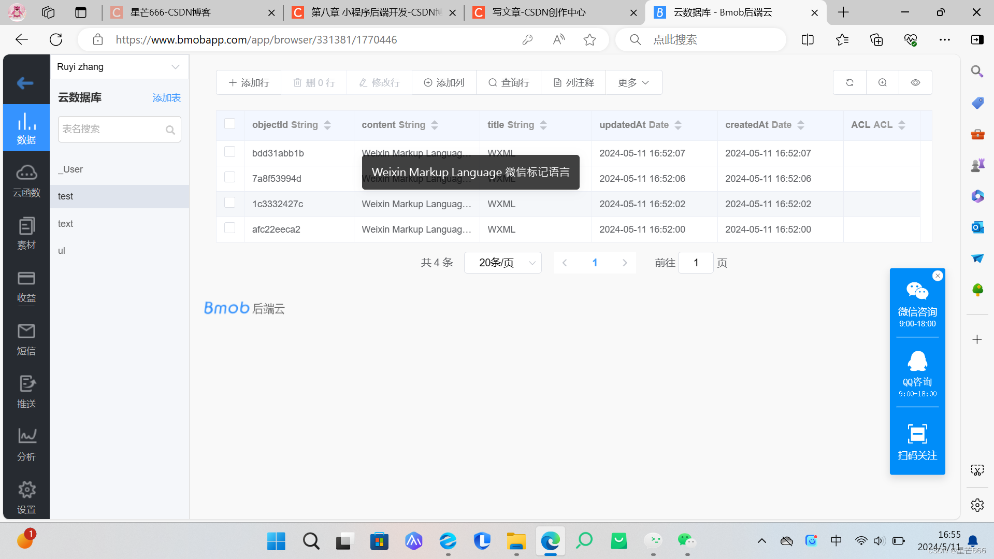
Task: Click the 添加行 button
Action: coord(248,82)
